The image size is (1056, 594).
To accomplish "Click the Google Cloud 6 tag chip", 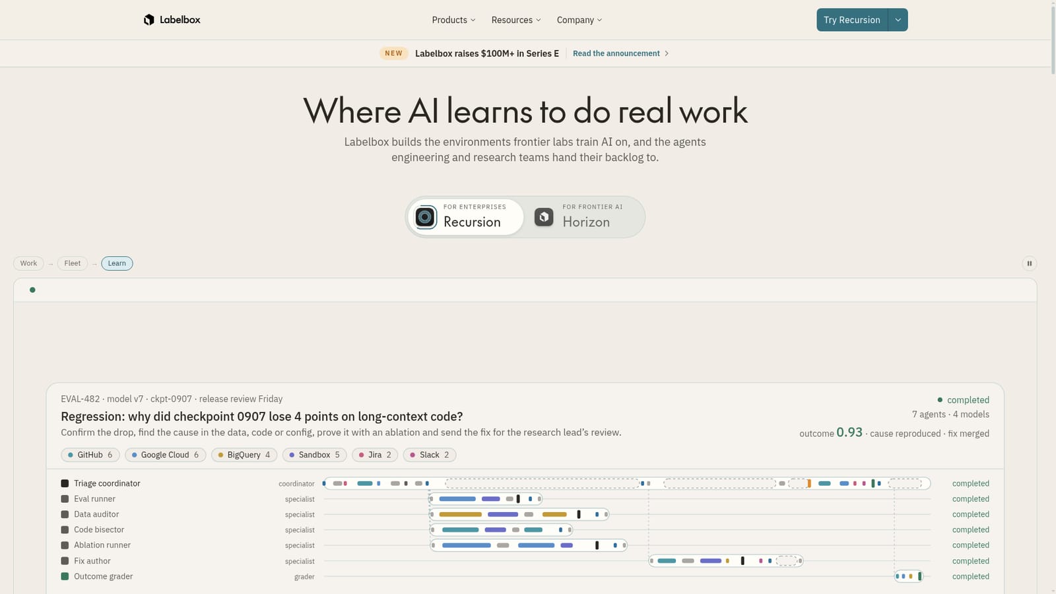I will [x=166, y=455].
